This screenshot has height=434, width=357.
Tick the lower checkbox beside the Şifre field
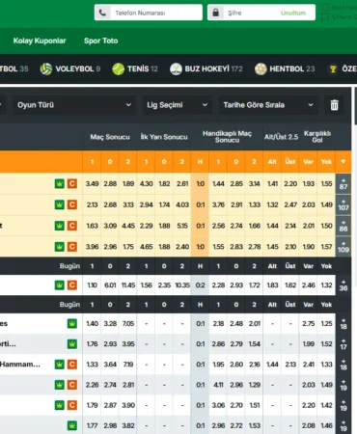(x=325, y=16)
